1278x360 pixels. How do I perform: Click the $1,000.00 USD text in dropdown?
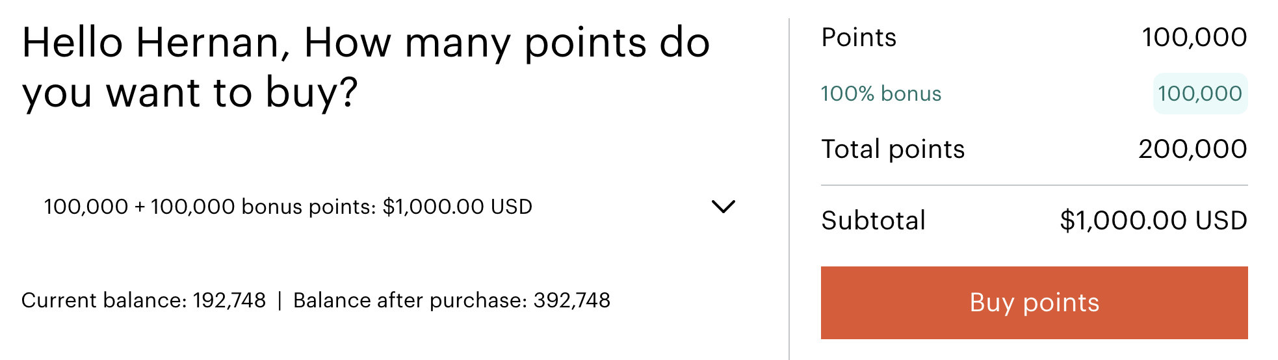point(458,207)
